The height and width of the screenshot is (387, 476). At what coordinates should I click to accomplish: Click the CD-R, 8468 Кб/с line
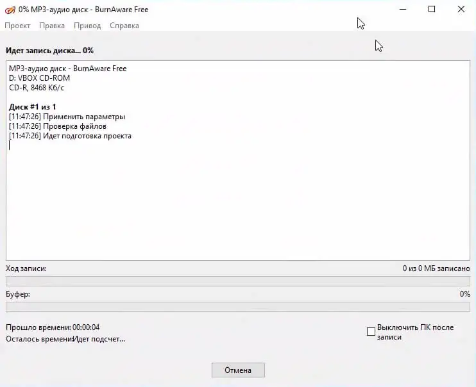[x=37, y=88]
